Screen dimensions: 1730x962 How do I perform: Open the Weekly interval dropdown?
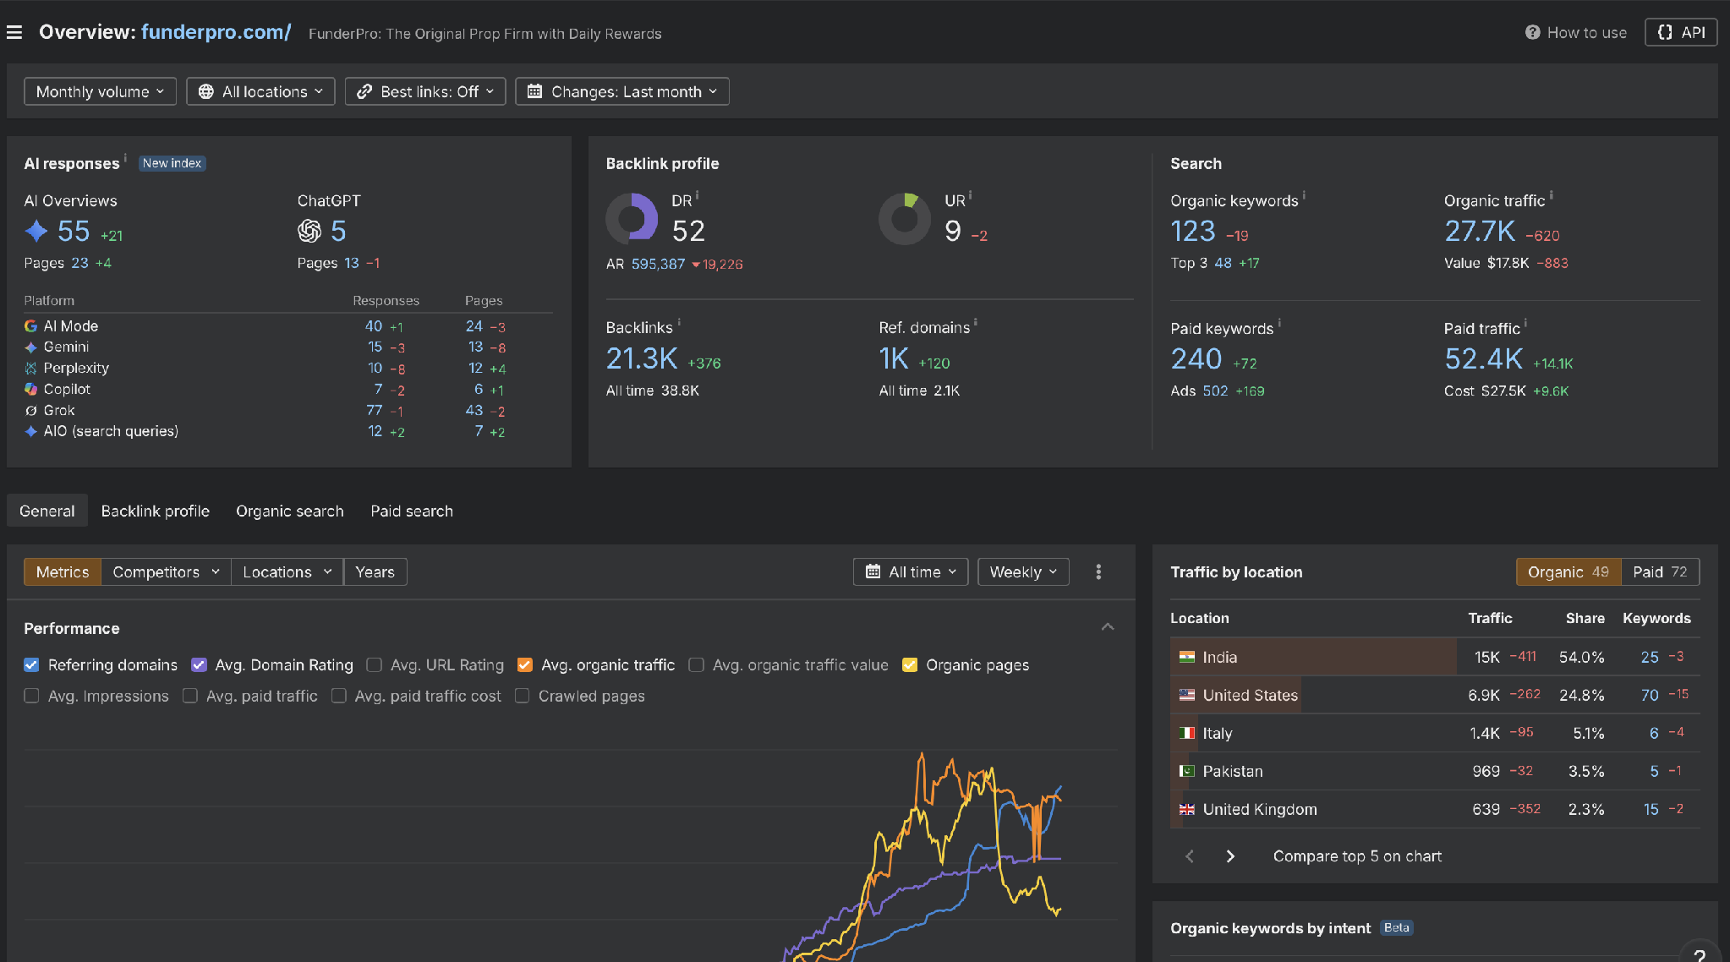(1023, 572)
